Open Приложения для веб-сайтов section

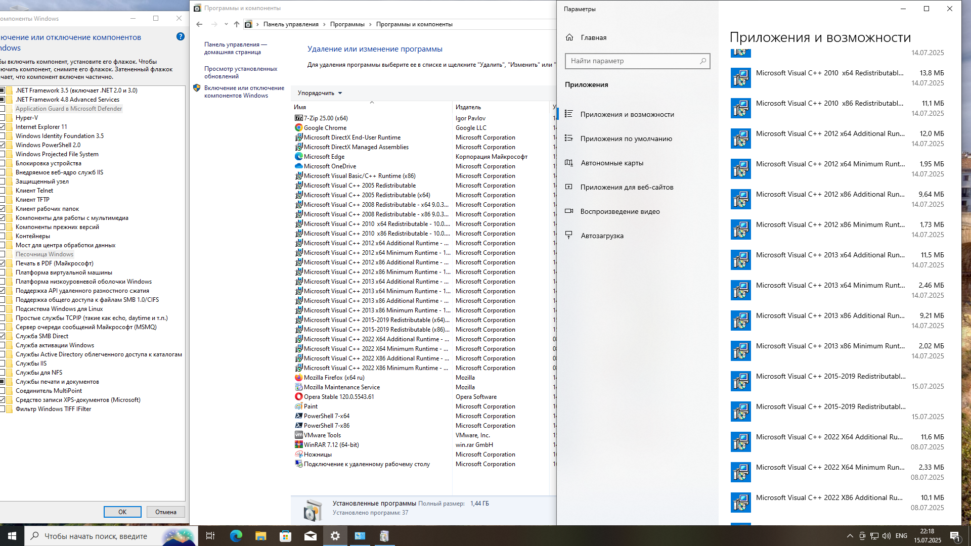(x=637, y=187)
